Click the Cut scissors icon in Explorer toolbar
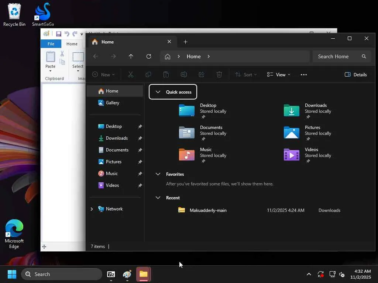The image size is (378, 283). point(131,74)
